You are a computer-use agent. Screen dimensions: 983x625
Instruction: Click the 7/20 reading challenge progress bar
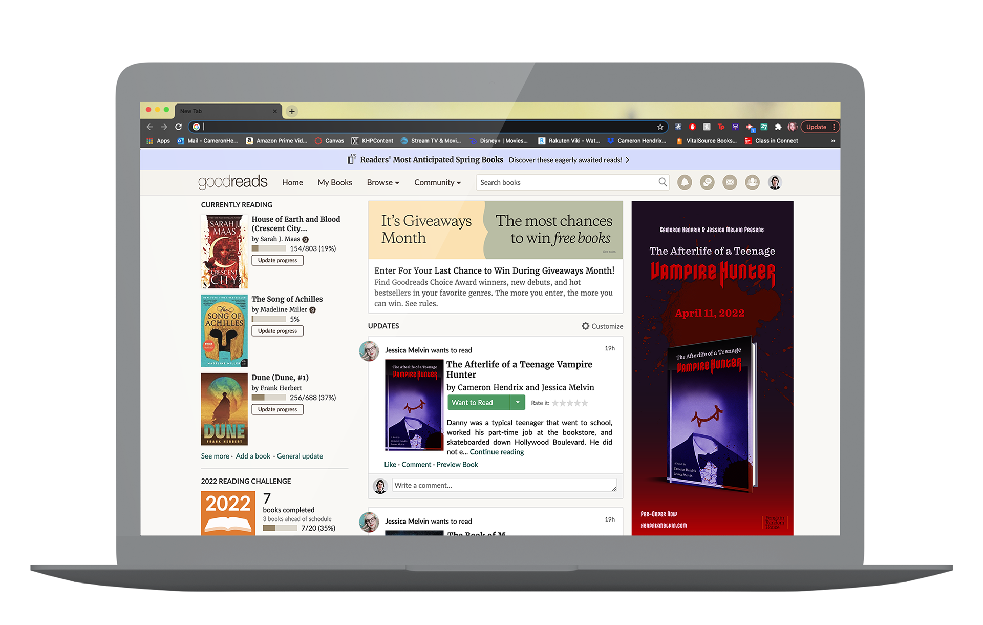coord(280,528)
